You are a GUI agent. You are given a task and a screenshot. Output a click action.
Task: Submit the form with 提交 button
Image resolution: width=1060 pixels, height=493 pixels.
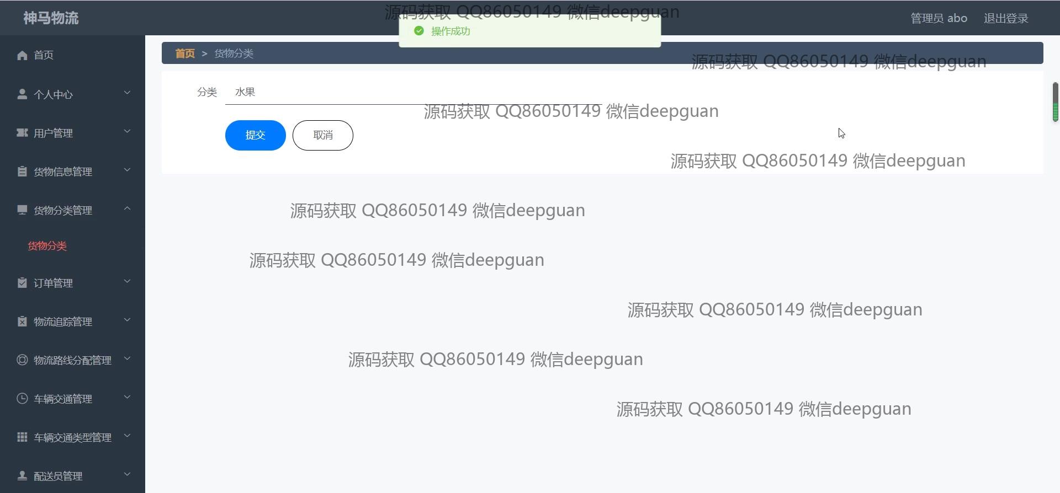pyautogui.click(x=256, y=135)
